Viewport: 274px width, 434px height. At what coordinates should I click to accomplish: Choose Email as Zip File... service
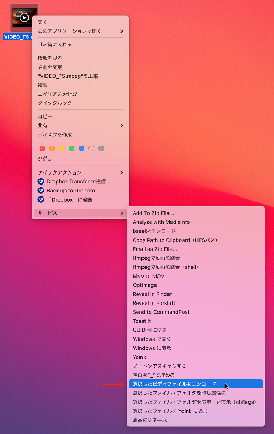tap(196, 249)
